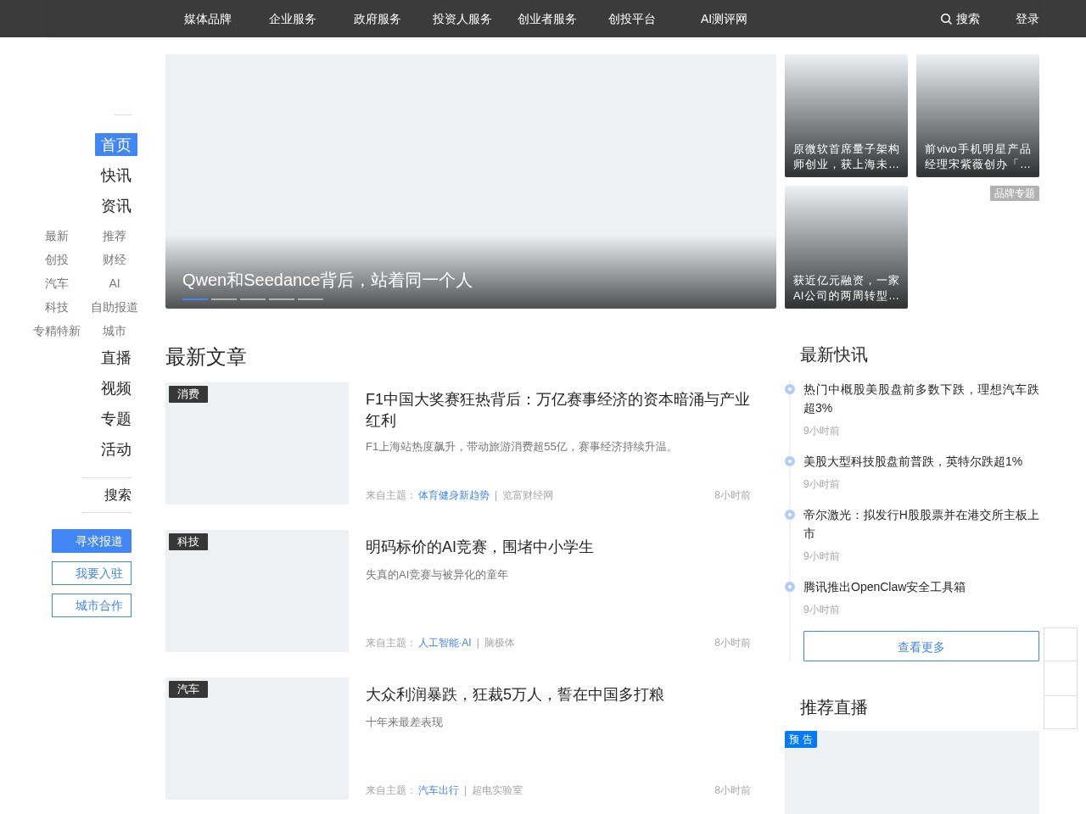The image size is (1086, 814).
Task: Expand the 企业服务 menu
Action: (292, 19)
